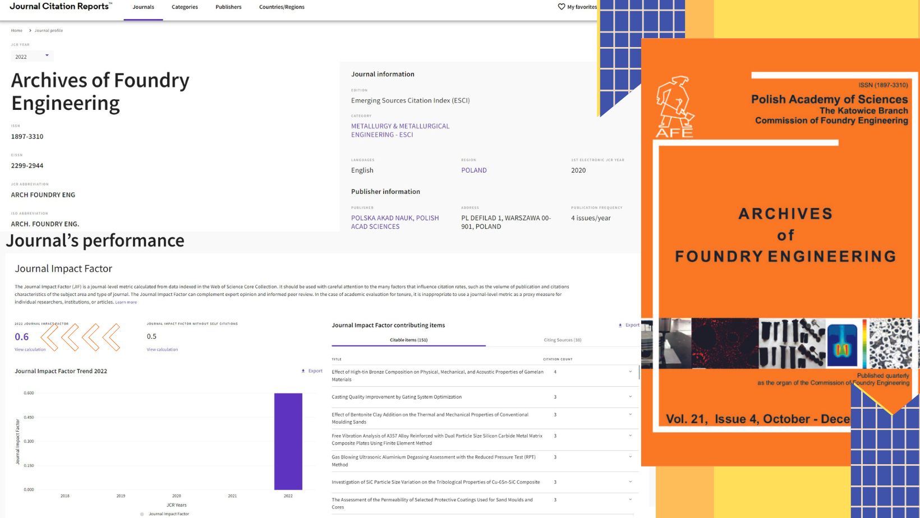
Task: Expand the Gas Blowing Ultrasonic Degassing row
Action: (631, 457)
